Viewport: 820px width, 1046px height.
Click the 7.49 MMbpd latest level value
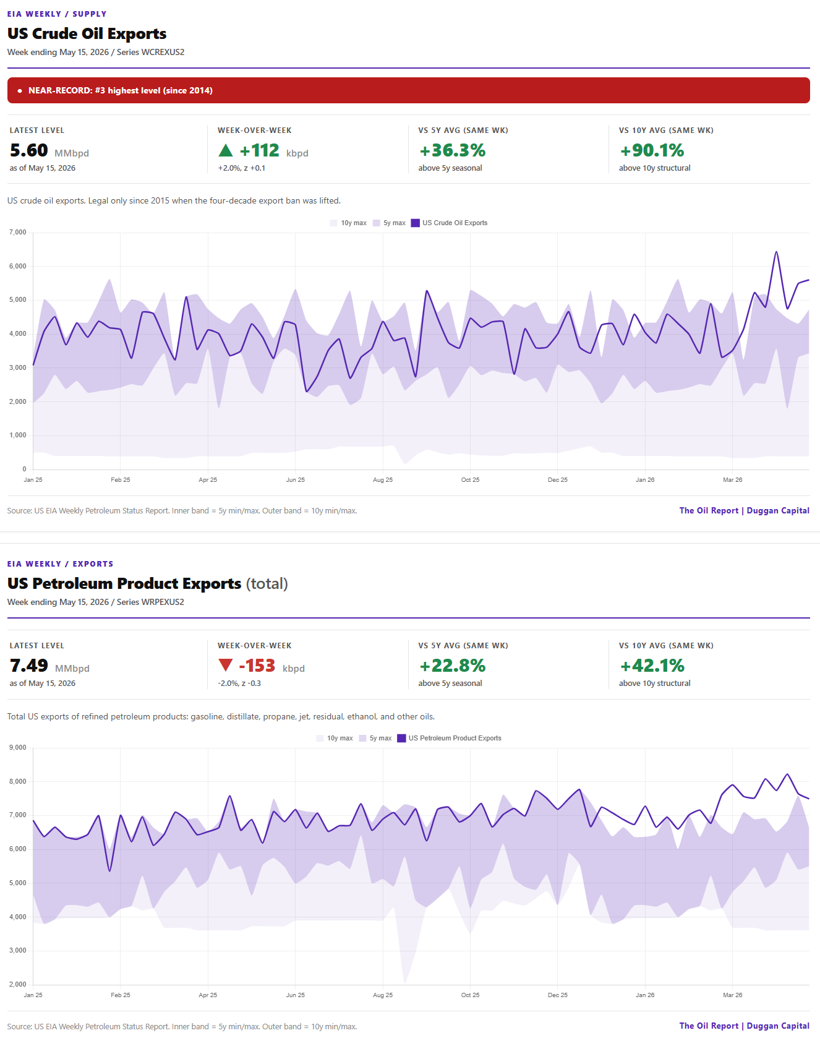point(29,666)
